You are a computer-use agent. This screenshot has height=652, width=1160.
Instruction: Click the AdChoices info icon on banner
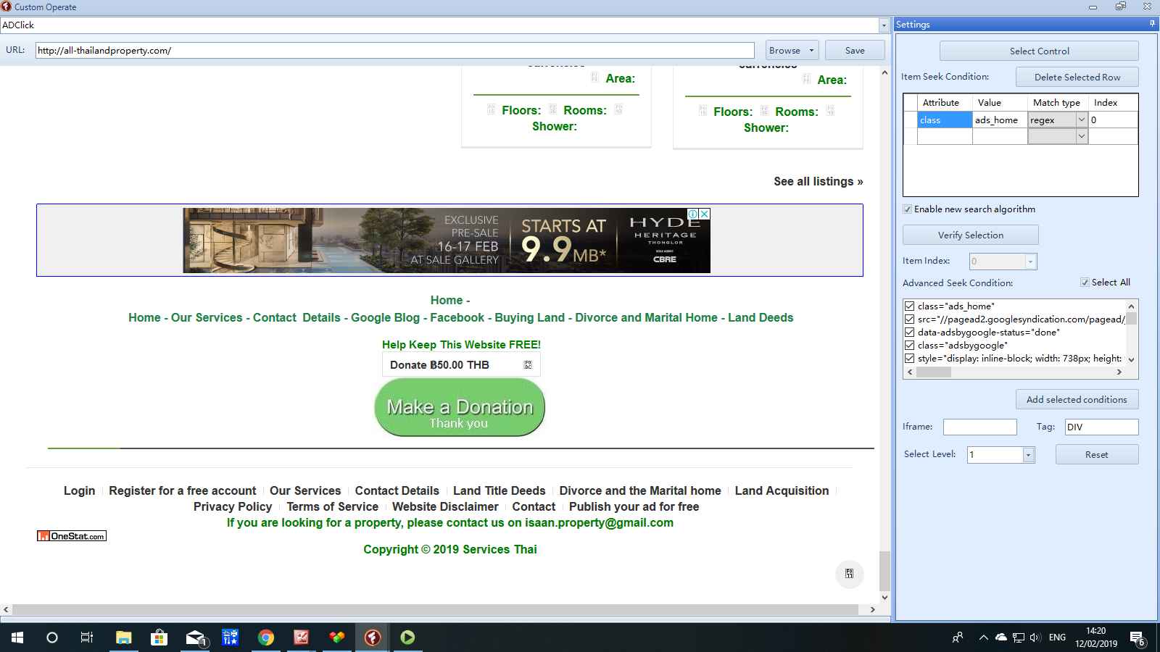(x=693, y=214)
